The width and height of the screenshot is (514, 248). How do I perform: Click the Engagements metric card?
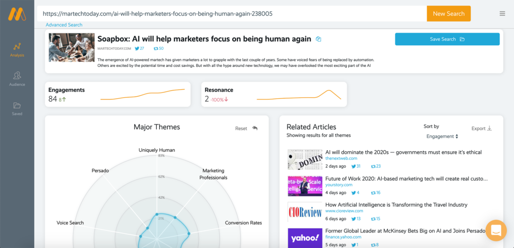(117, 94)
